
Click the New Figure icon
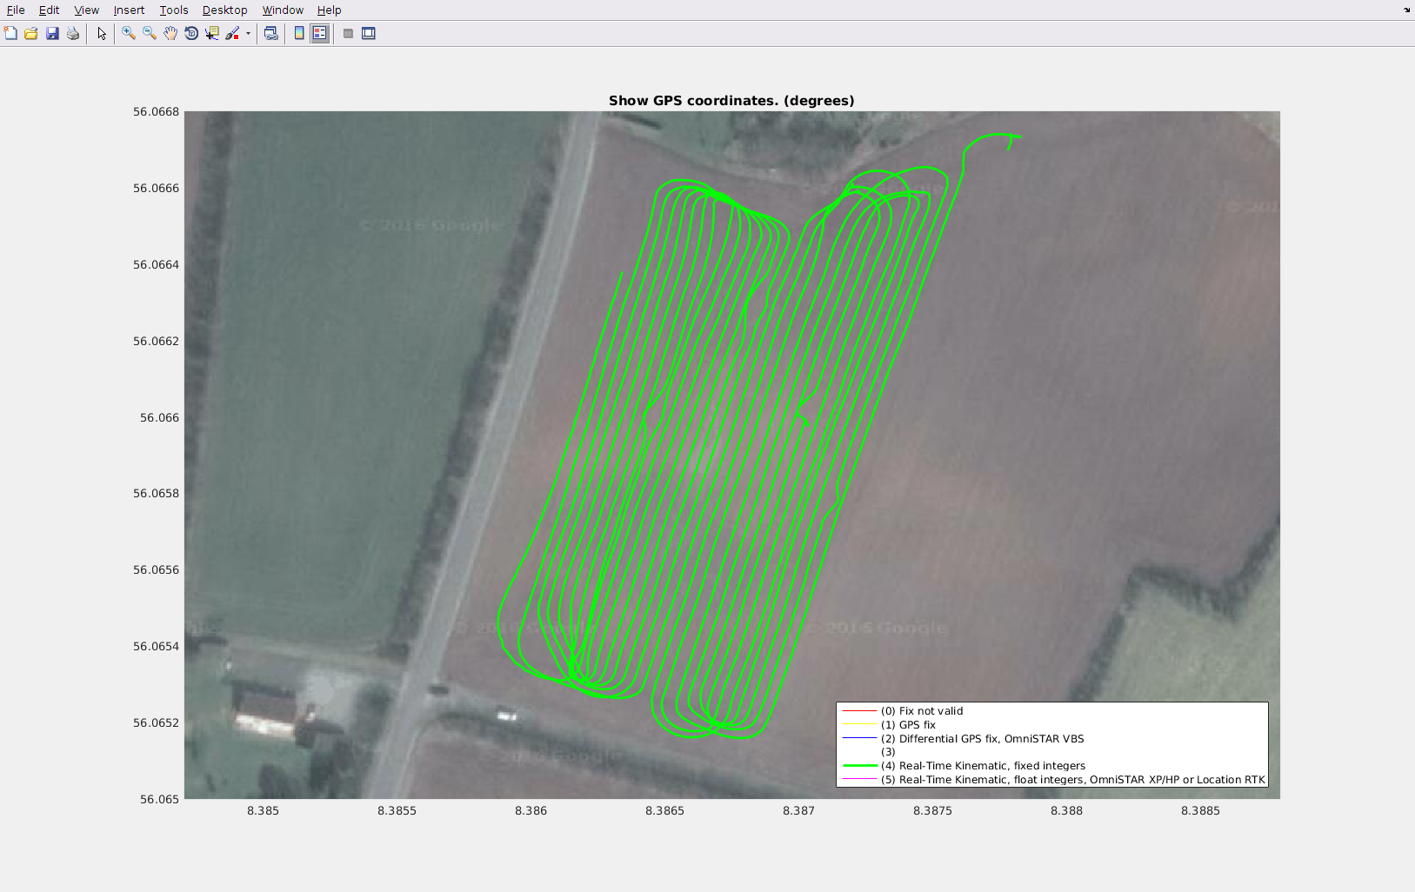[x=10, y=33]
